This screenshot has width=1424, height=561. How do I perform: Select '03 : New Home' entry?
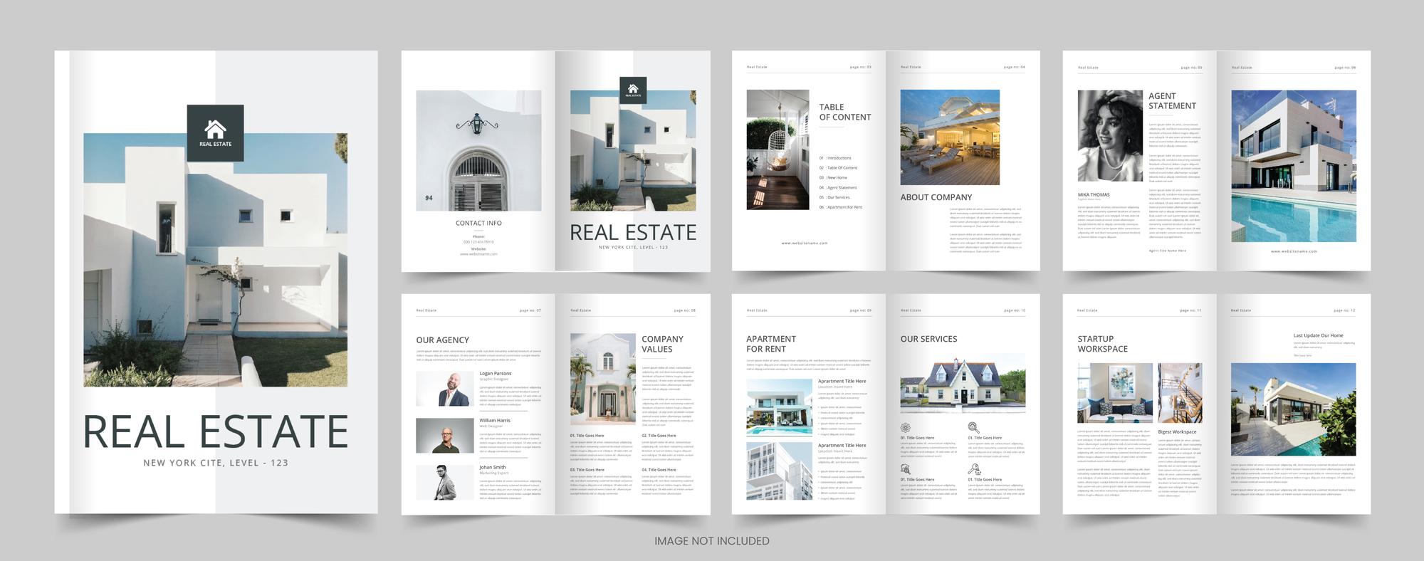833,178
